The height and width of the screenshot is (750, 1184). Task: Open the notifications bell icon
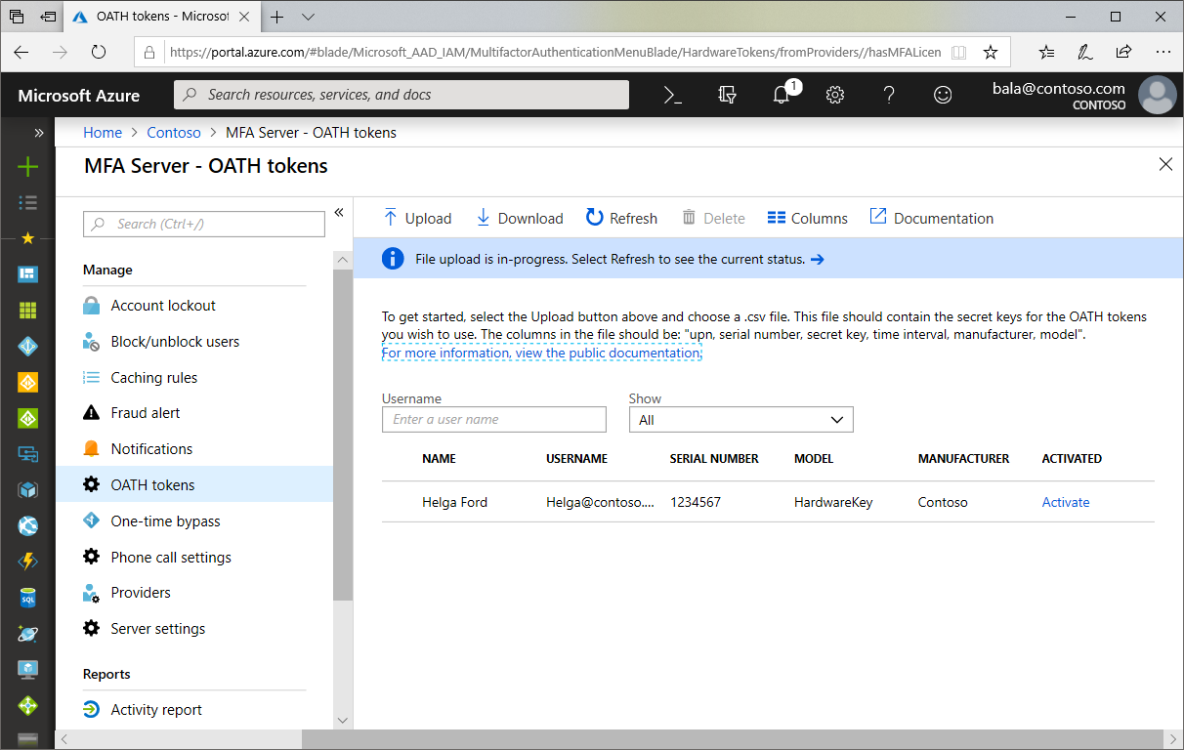782,95
